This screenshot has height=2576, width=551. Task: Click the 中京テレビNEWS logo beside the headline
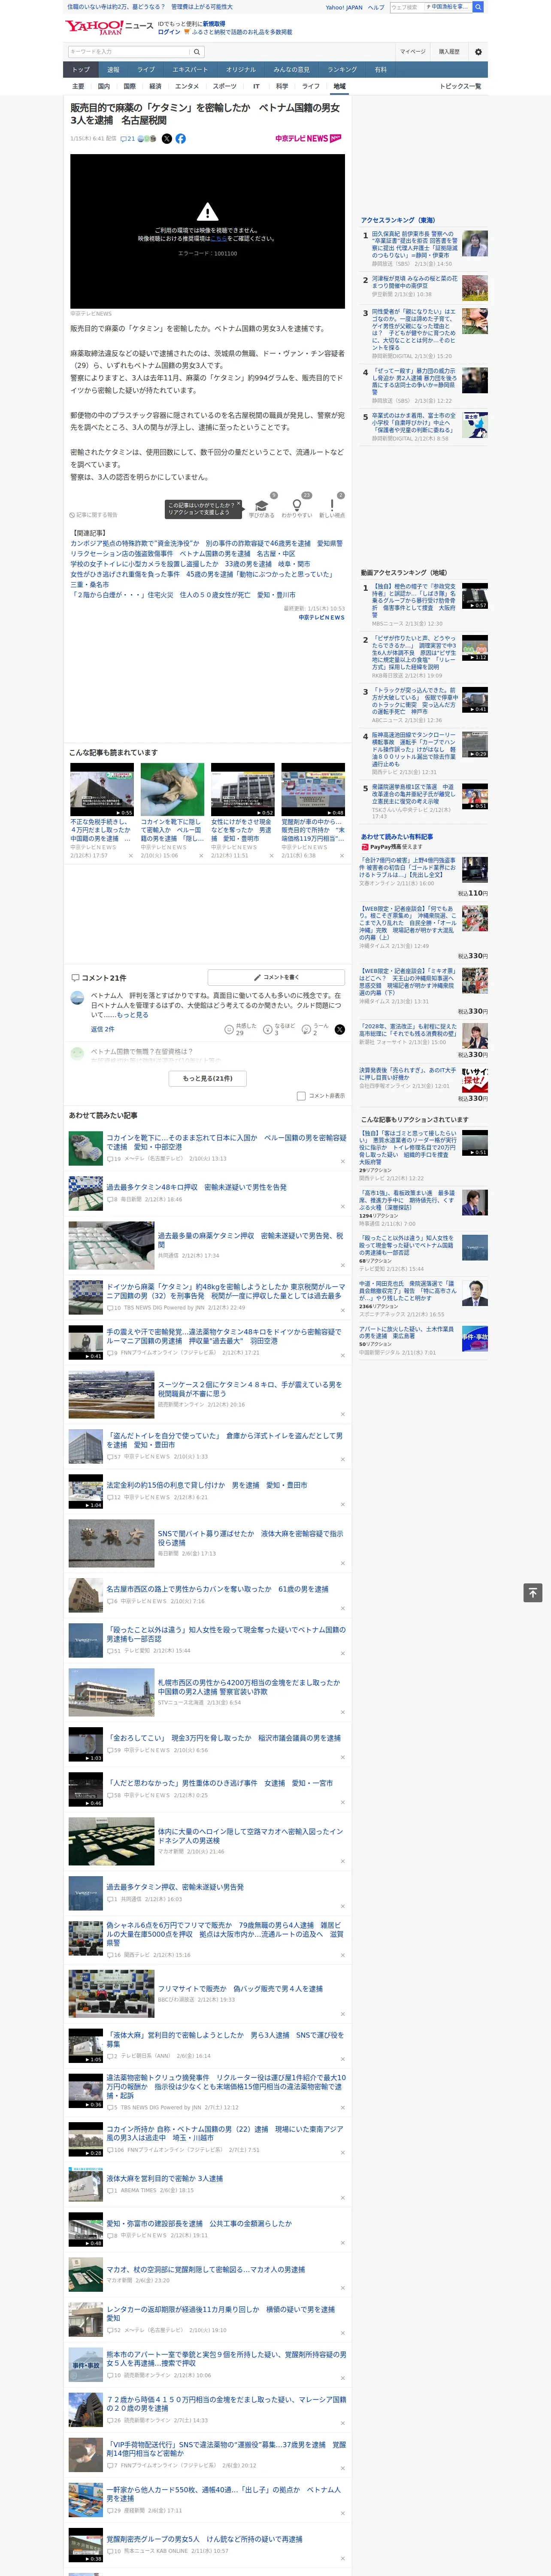308,139
